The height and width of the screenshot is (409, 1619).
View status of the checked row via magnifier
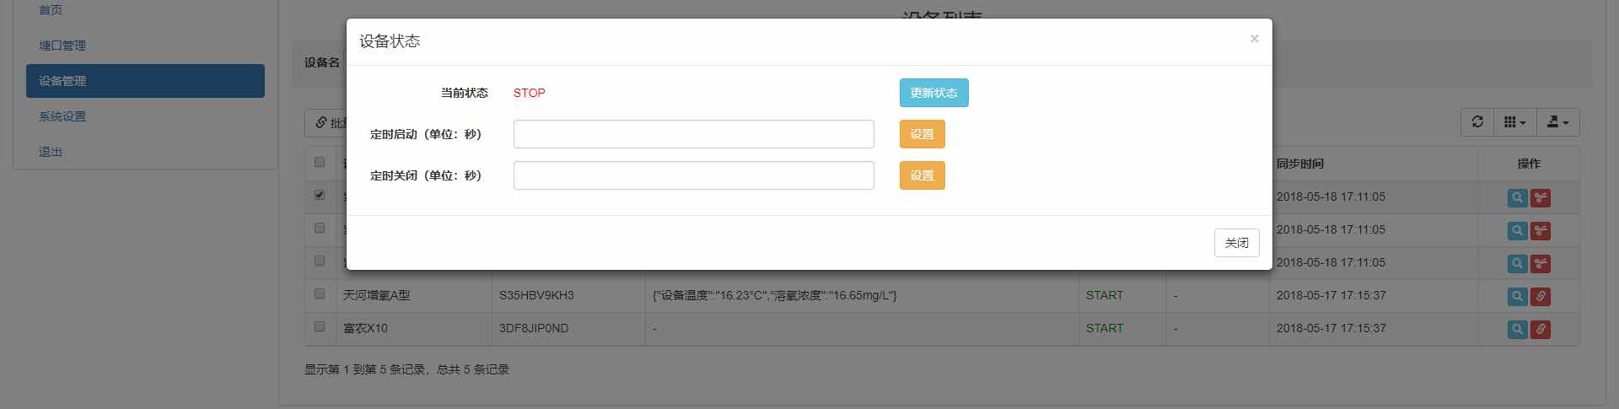(1517, 198)
